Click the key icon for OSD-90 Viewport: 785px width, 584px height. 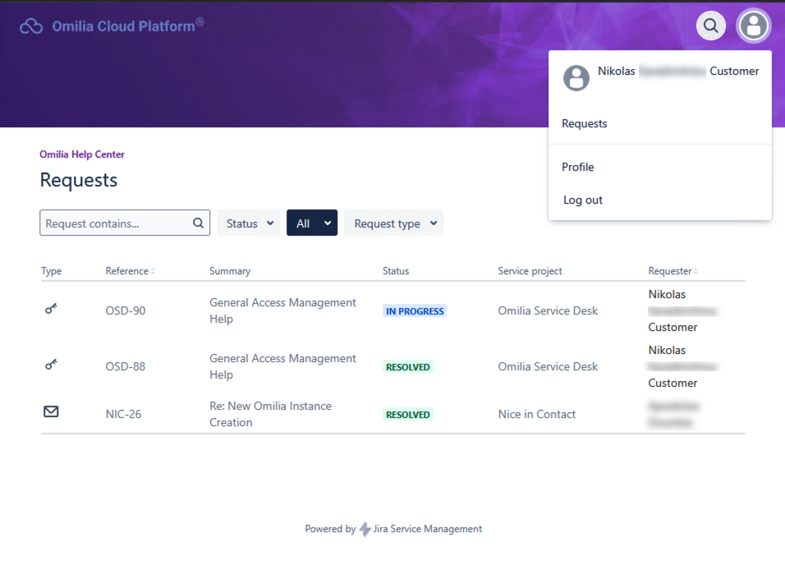[x=51, y=309]
